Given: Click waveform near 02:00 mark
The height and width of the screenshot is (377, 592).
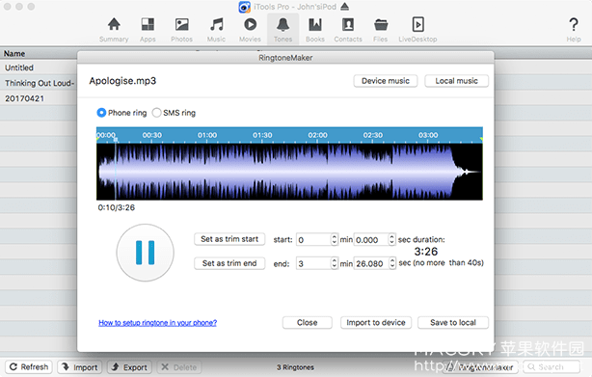Looking at the screenshot, I should coord(317,172).
